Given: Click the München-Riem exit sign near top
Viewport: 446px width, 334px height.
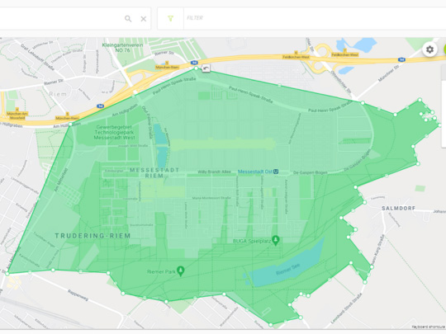Looking at the screenshot, I should point(167,67).
